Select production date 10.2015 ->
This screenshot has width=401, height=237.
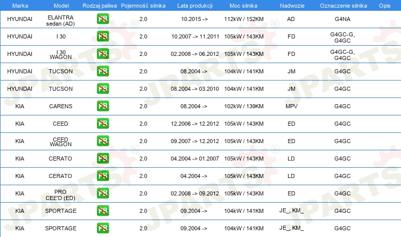pos(194,19)
